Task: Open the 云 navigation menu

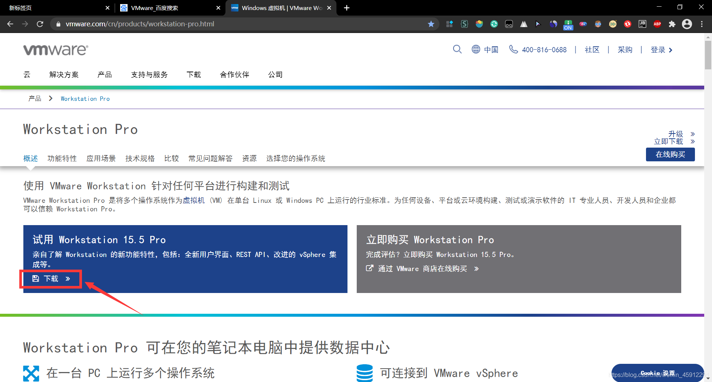Action: 27,75
